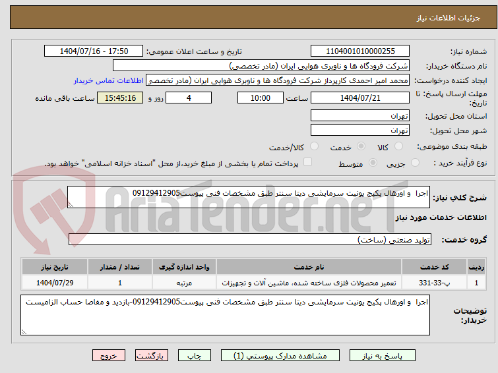The image size is (498, 373).
Task: Click the شرح کلی نیاز text area
Action: pos(249,197)
